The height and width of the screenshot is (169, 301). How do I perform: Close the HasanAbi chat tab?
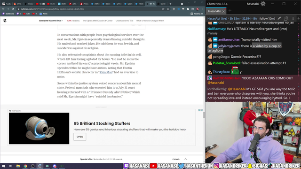(x=223, y=11)
